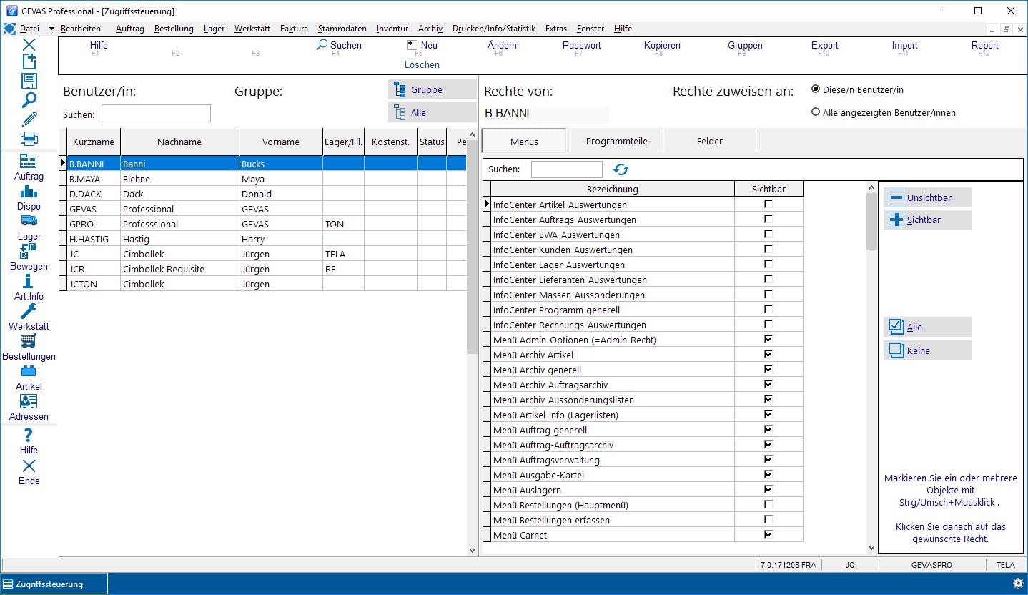Open the Werkstatt wrench icon
This screenshot has width=1028, height=595.
(x=29, y=311)
